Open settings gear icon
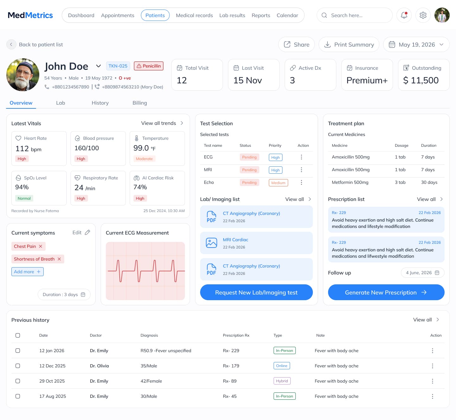 423,15
